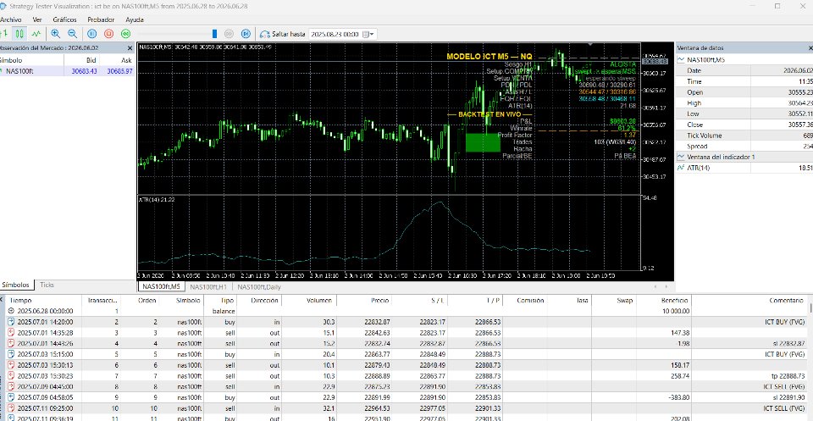This screenshot has height=421, width=813.
Task: Zoom in on the chart
Action: tap(56, 34)
